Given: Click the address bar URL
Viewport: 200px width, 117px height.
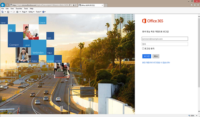Looking at the screenshot, I should pyautogui.click(x=40, y=5).
